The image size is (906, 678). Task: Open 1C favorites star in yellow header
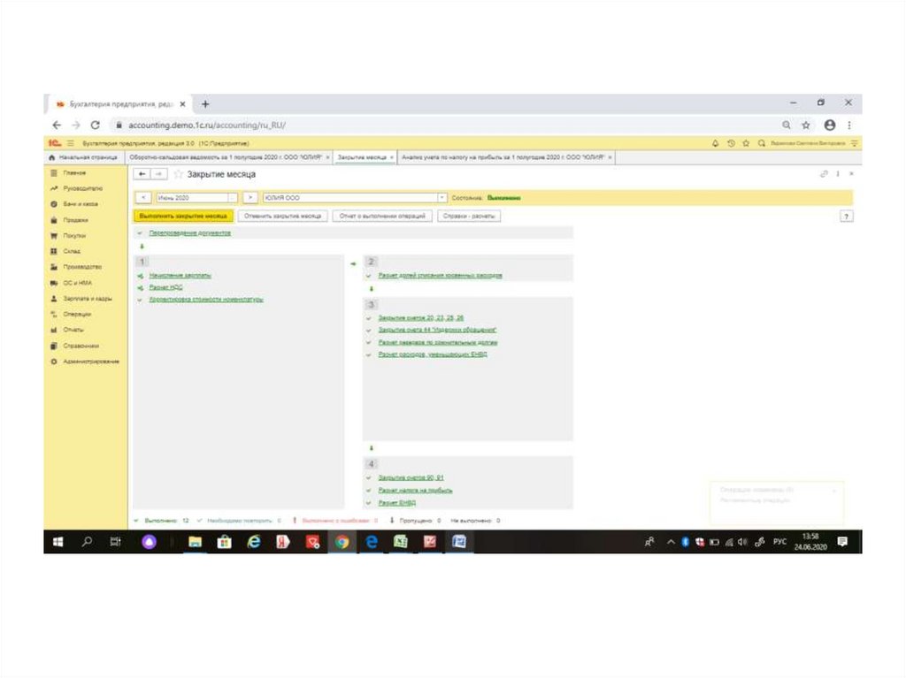[746, 142]
